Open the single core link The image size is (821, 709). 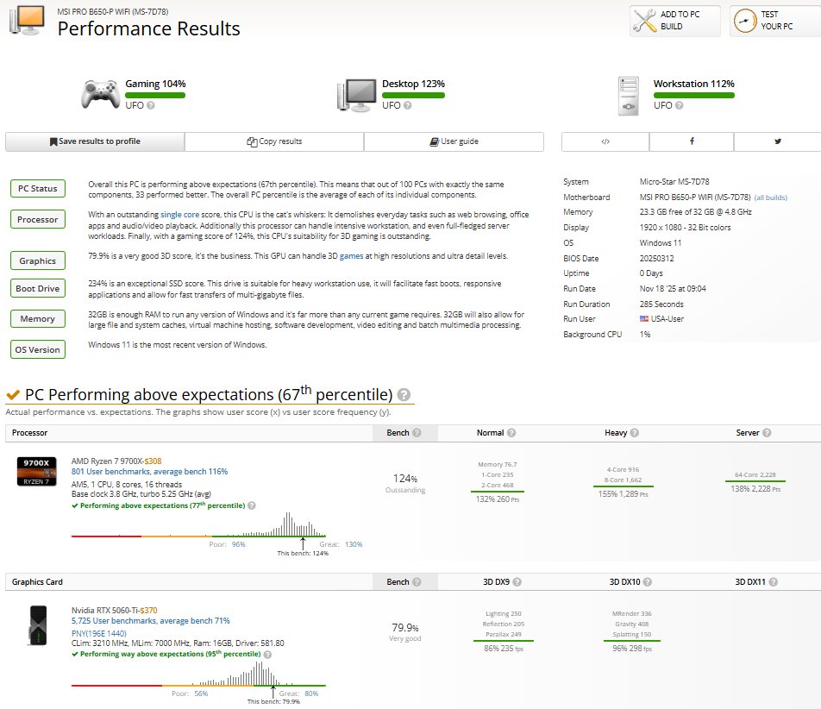[179, 215]
